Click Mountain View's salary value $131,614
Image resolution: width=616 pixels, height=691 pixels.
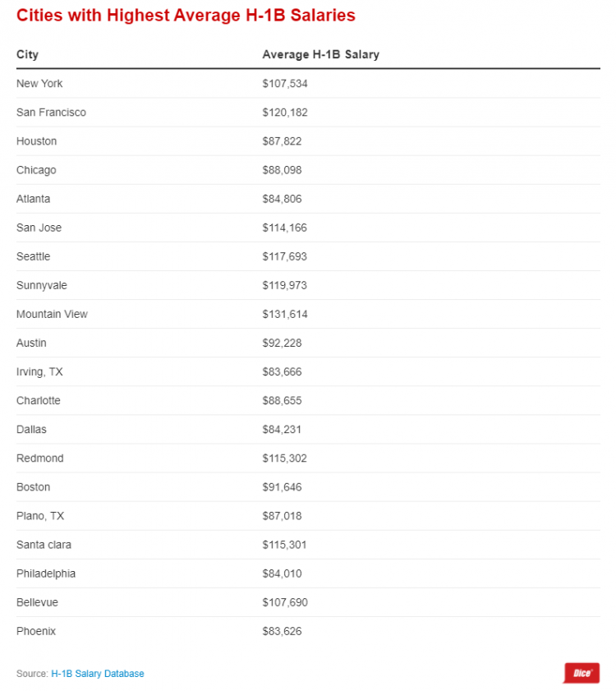click(285, 315)
